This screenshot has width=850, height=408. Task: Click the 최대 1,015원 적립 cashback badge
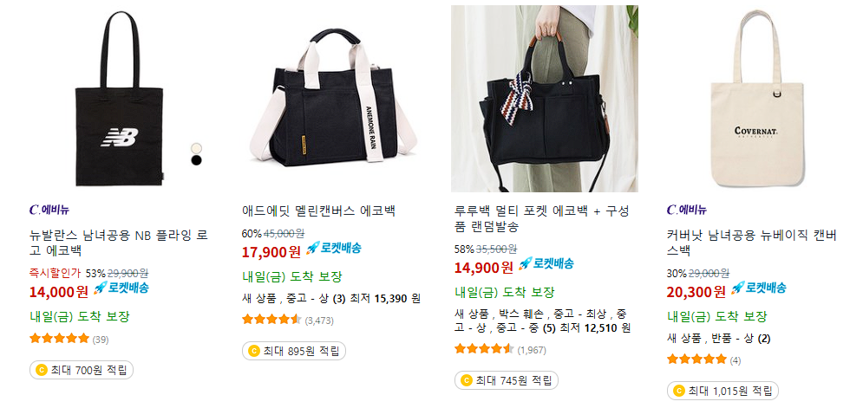pos(722,391)
